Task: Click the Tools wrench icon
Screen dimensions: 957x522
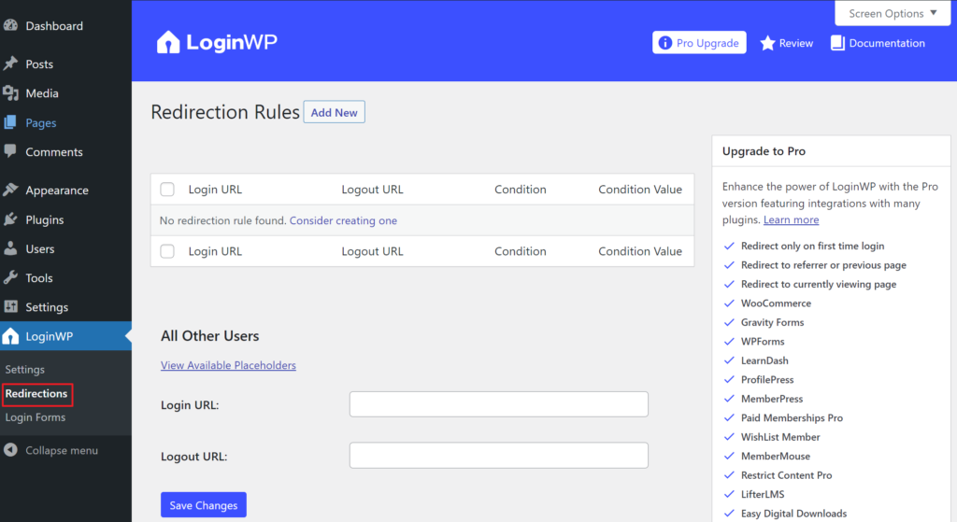Action: 10,277
